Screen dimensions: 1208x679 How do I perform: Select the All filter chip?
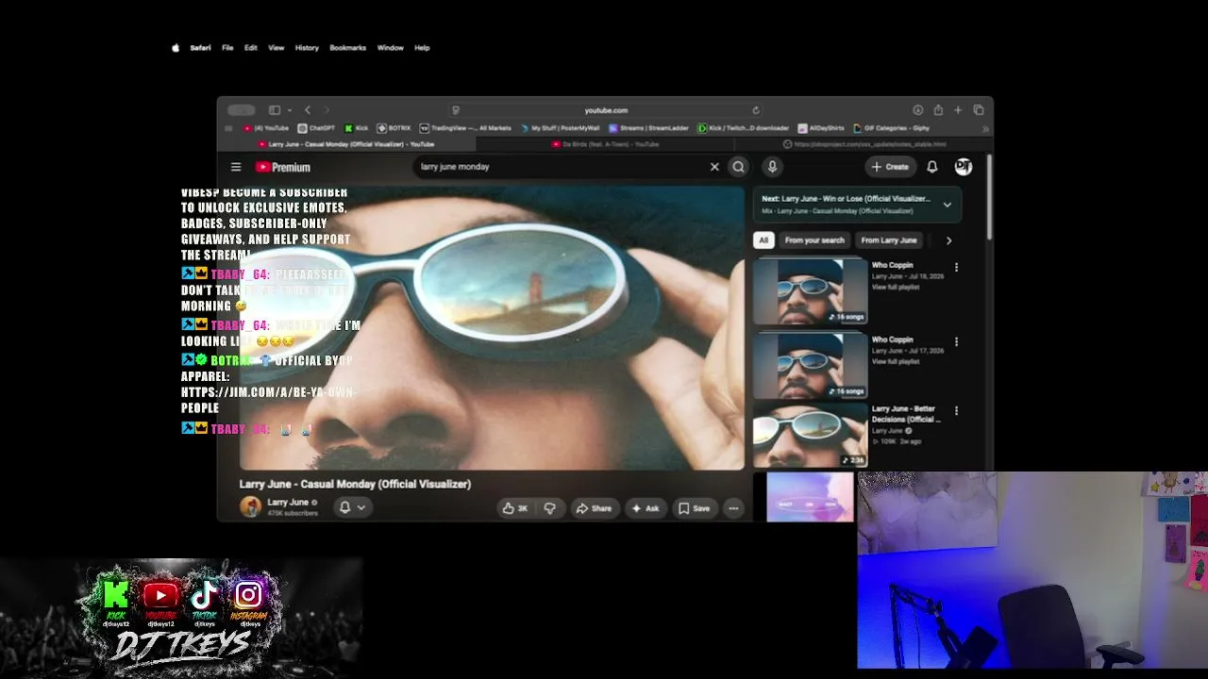click(763, 240)
